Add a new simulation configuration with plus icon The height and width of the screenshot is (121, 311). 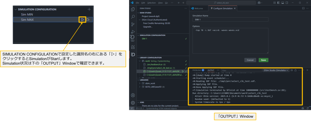(89, 9)
